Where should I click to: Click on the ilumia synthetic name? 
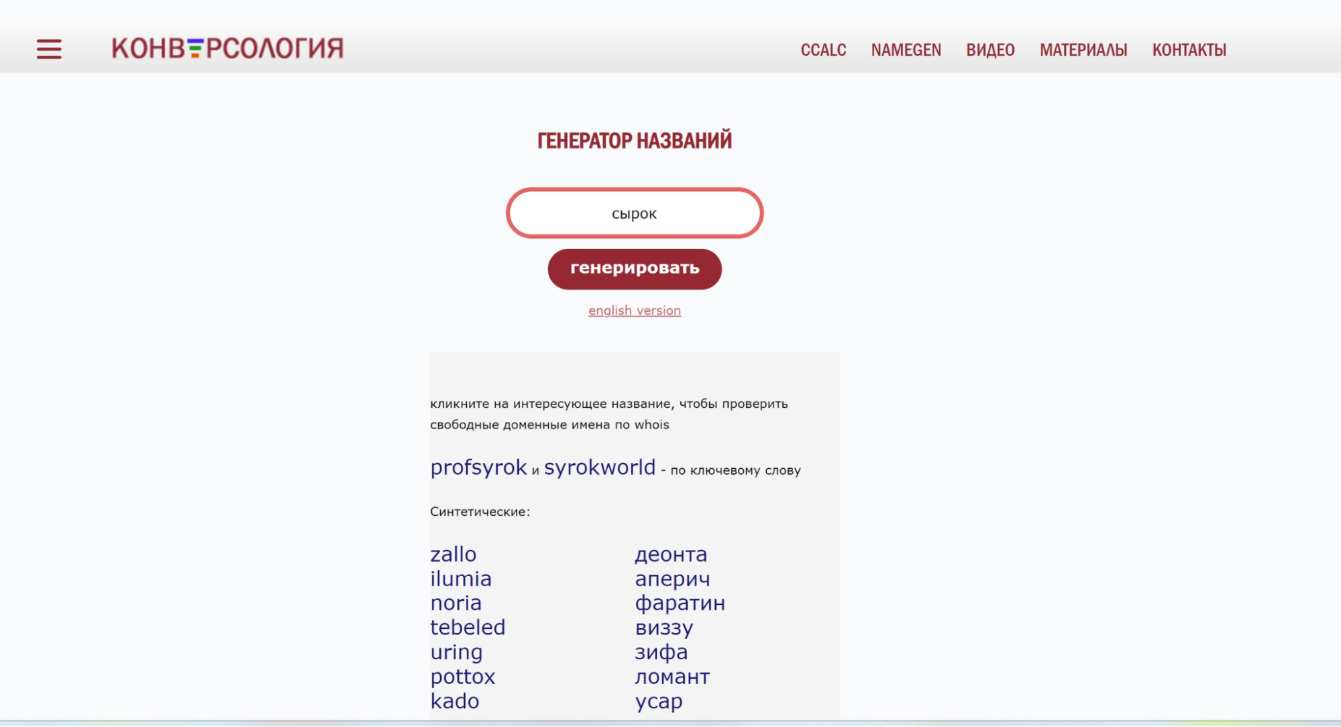click(x=461, y=578)
